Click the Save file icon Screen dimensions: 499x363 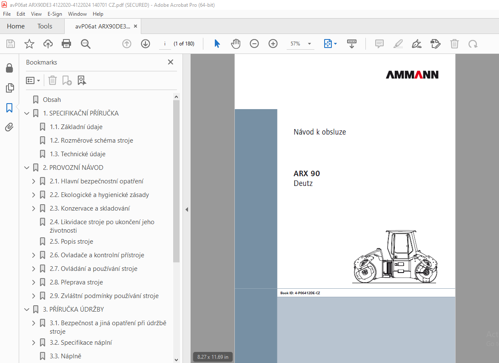click(11, 44)
